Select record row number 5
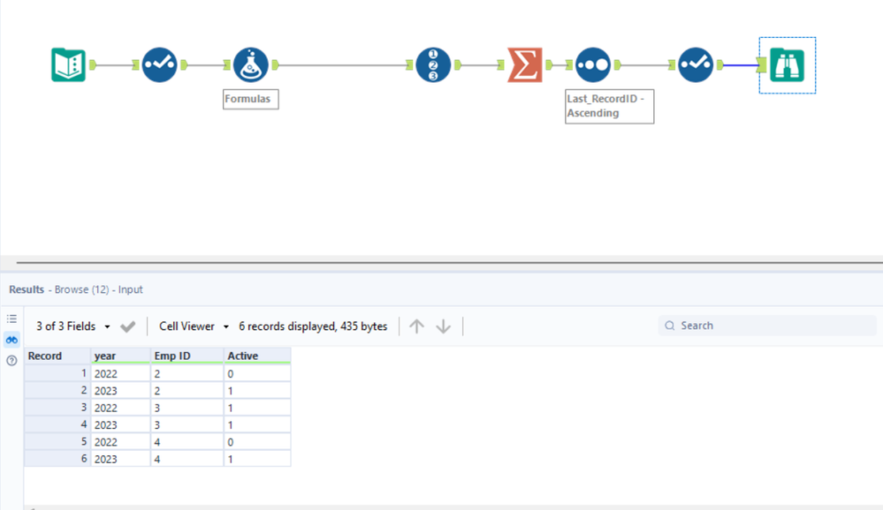Viewport: 883px width, 510px height. click(57, 442)
